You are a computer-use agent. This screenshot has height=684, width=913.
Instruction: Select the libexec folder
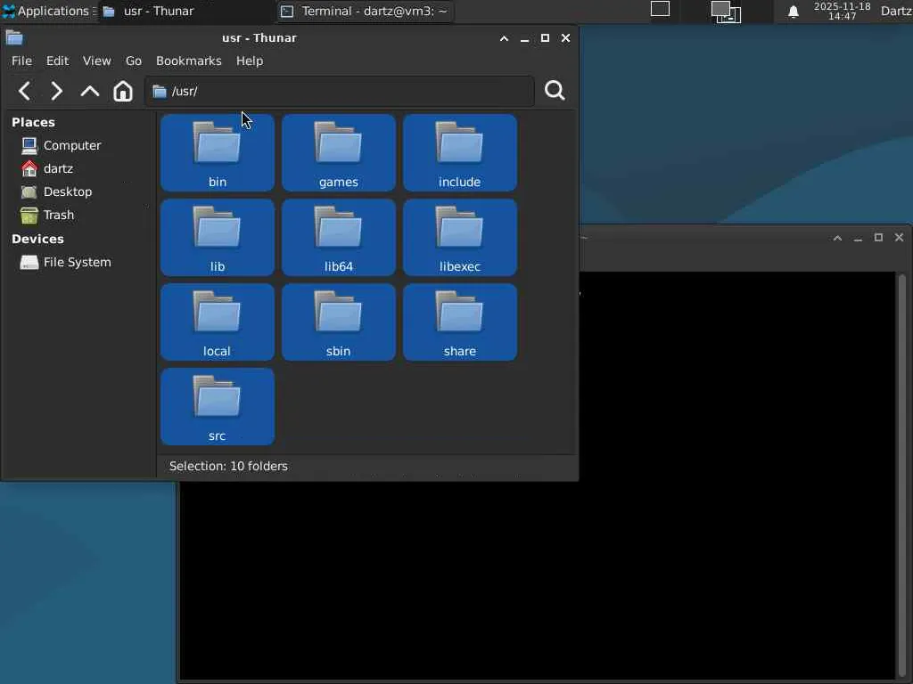(459, 237)
